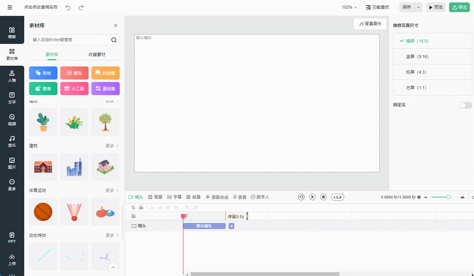Zoom out timeline with small mountain icon
The image size is (474, 276).
click(x=426, y=197)
